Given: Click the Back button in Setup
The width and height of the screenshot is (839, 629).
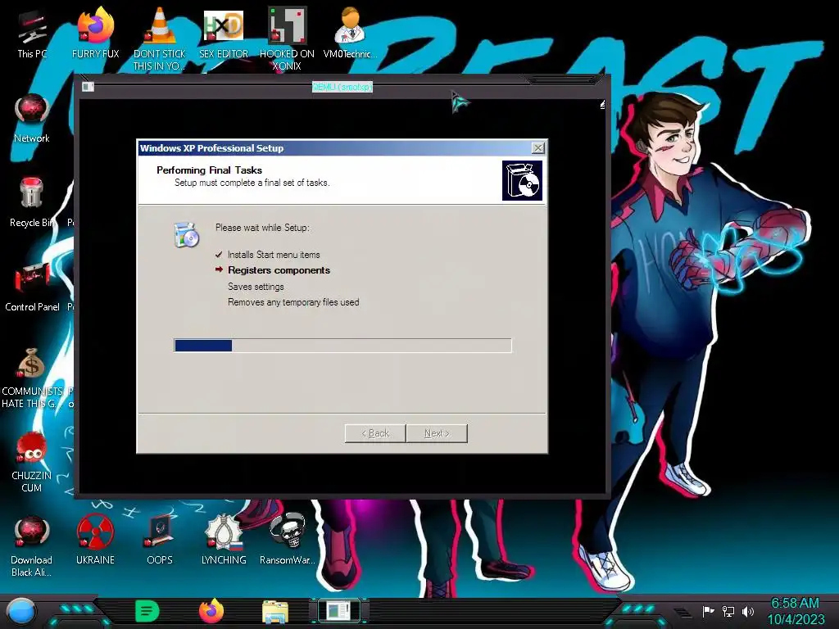Looking at the screenshot, I should click(x=375, y=433).
